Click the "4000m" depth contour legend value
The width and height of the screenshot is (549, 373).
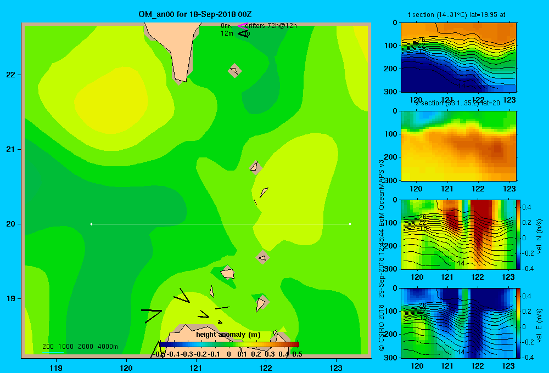pos(108,347)
